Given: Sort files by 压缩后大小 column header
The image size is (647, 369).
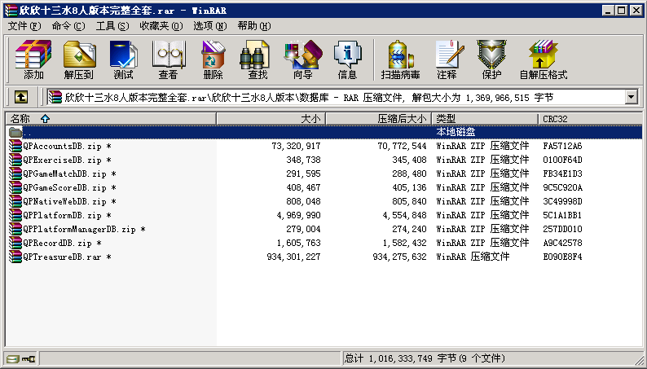Looking at the screenshot, I should point(377,119).
